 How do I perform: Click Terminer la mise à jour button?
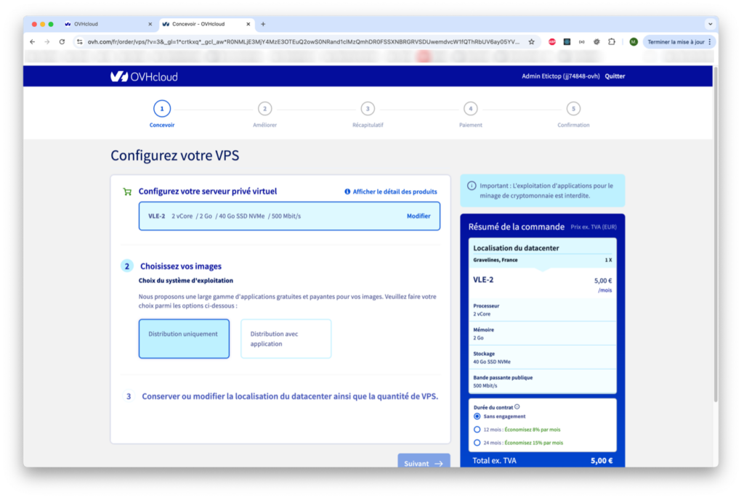pos(676,41)
